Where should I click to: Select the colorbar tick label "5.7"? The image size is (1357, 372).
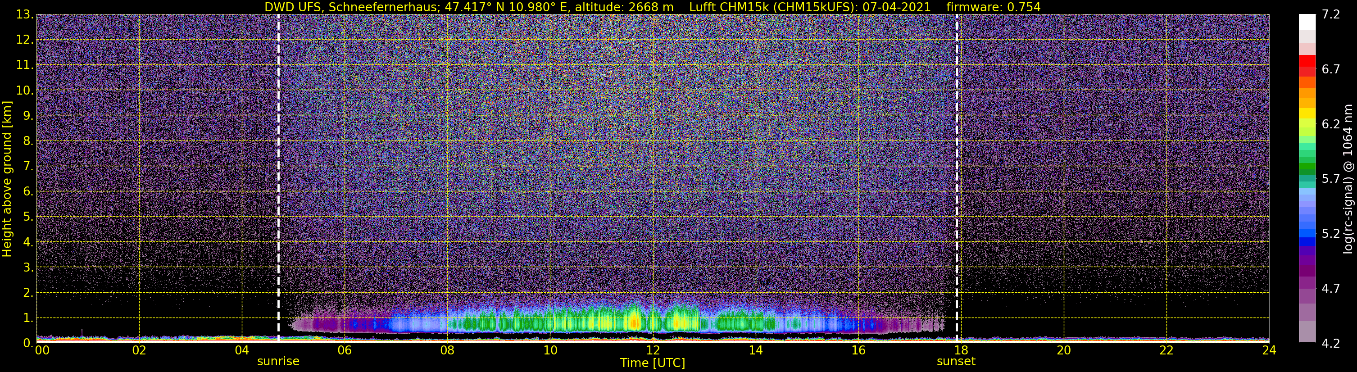pos(1331,179)
